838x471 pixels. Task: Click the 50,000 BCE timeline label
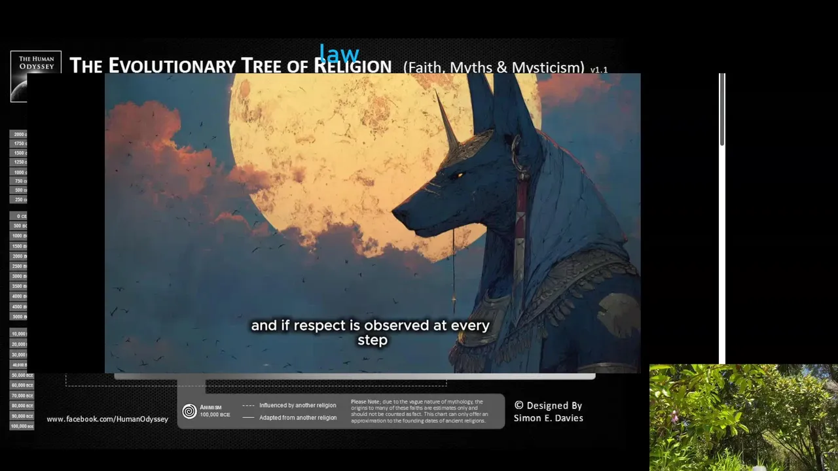pos(22,375)
